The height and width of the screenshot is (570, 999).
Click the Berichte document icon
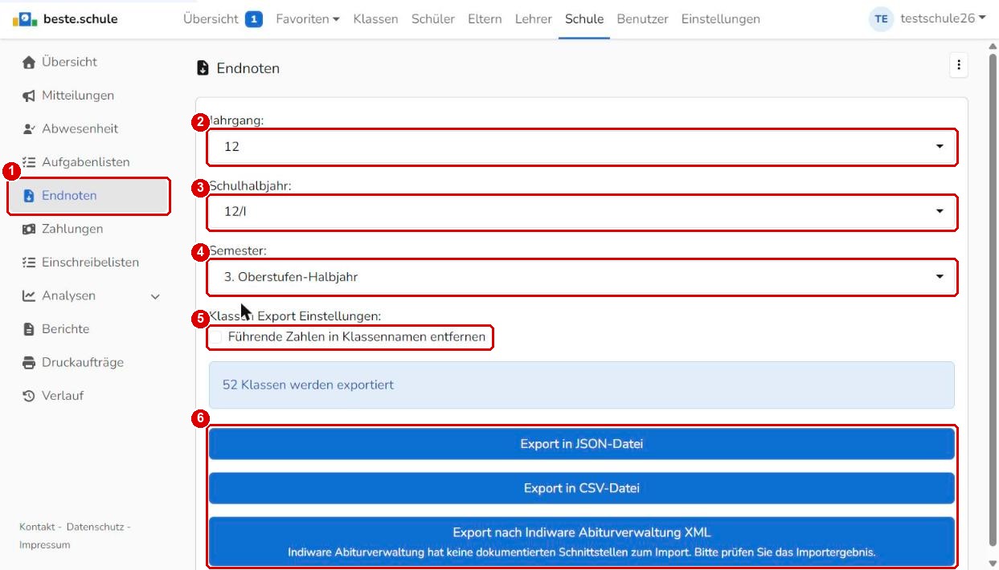tap(29, 329)
